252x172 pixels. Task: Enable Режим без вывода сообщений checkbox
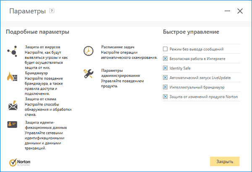pyautogui.click(x=165, y=49)
